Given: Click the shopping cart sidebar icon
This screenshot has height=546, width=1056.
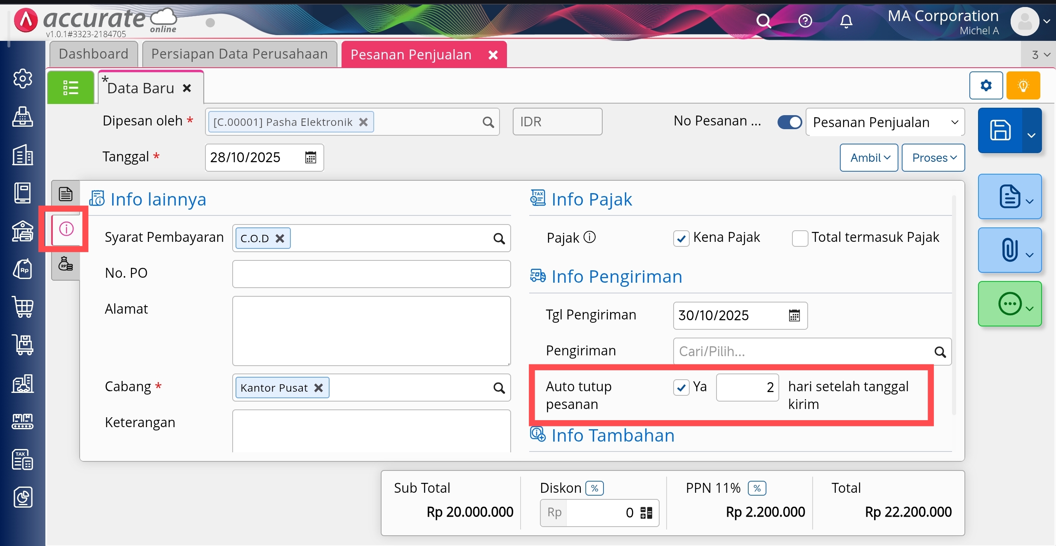Looking at the screenshot, I should (x=23, y=307).
